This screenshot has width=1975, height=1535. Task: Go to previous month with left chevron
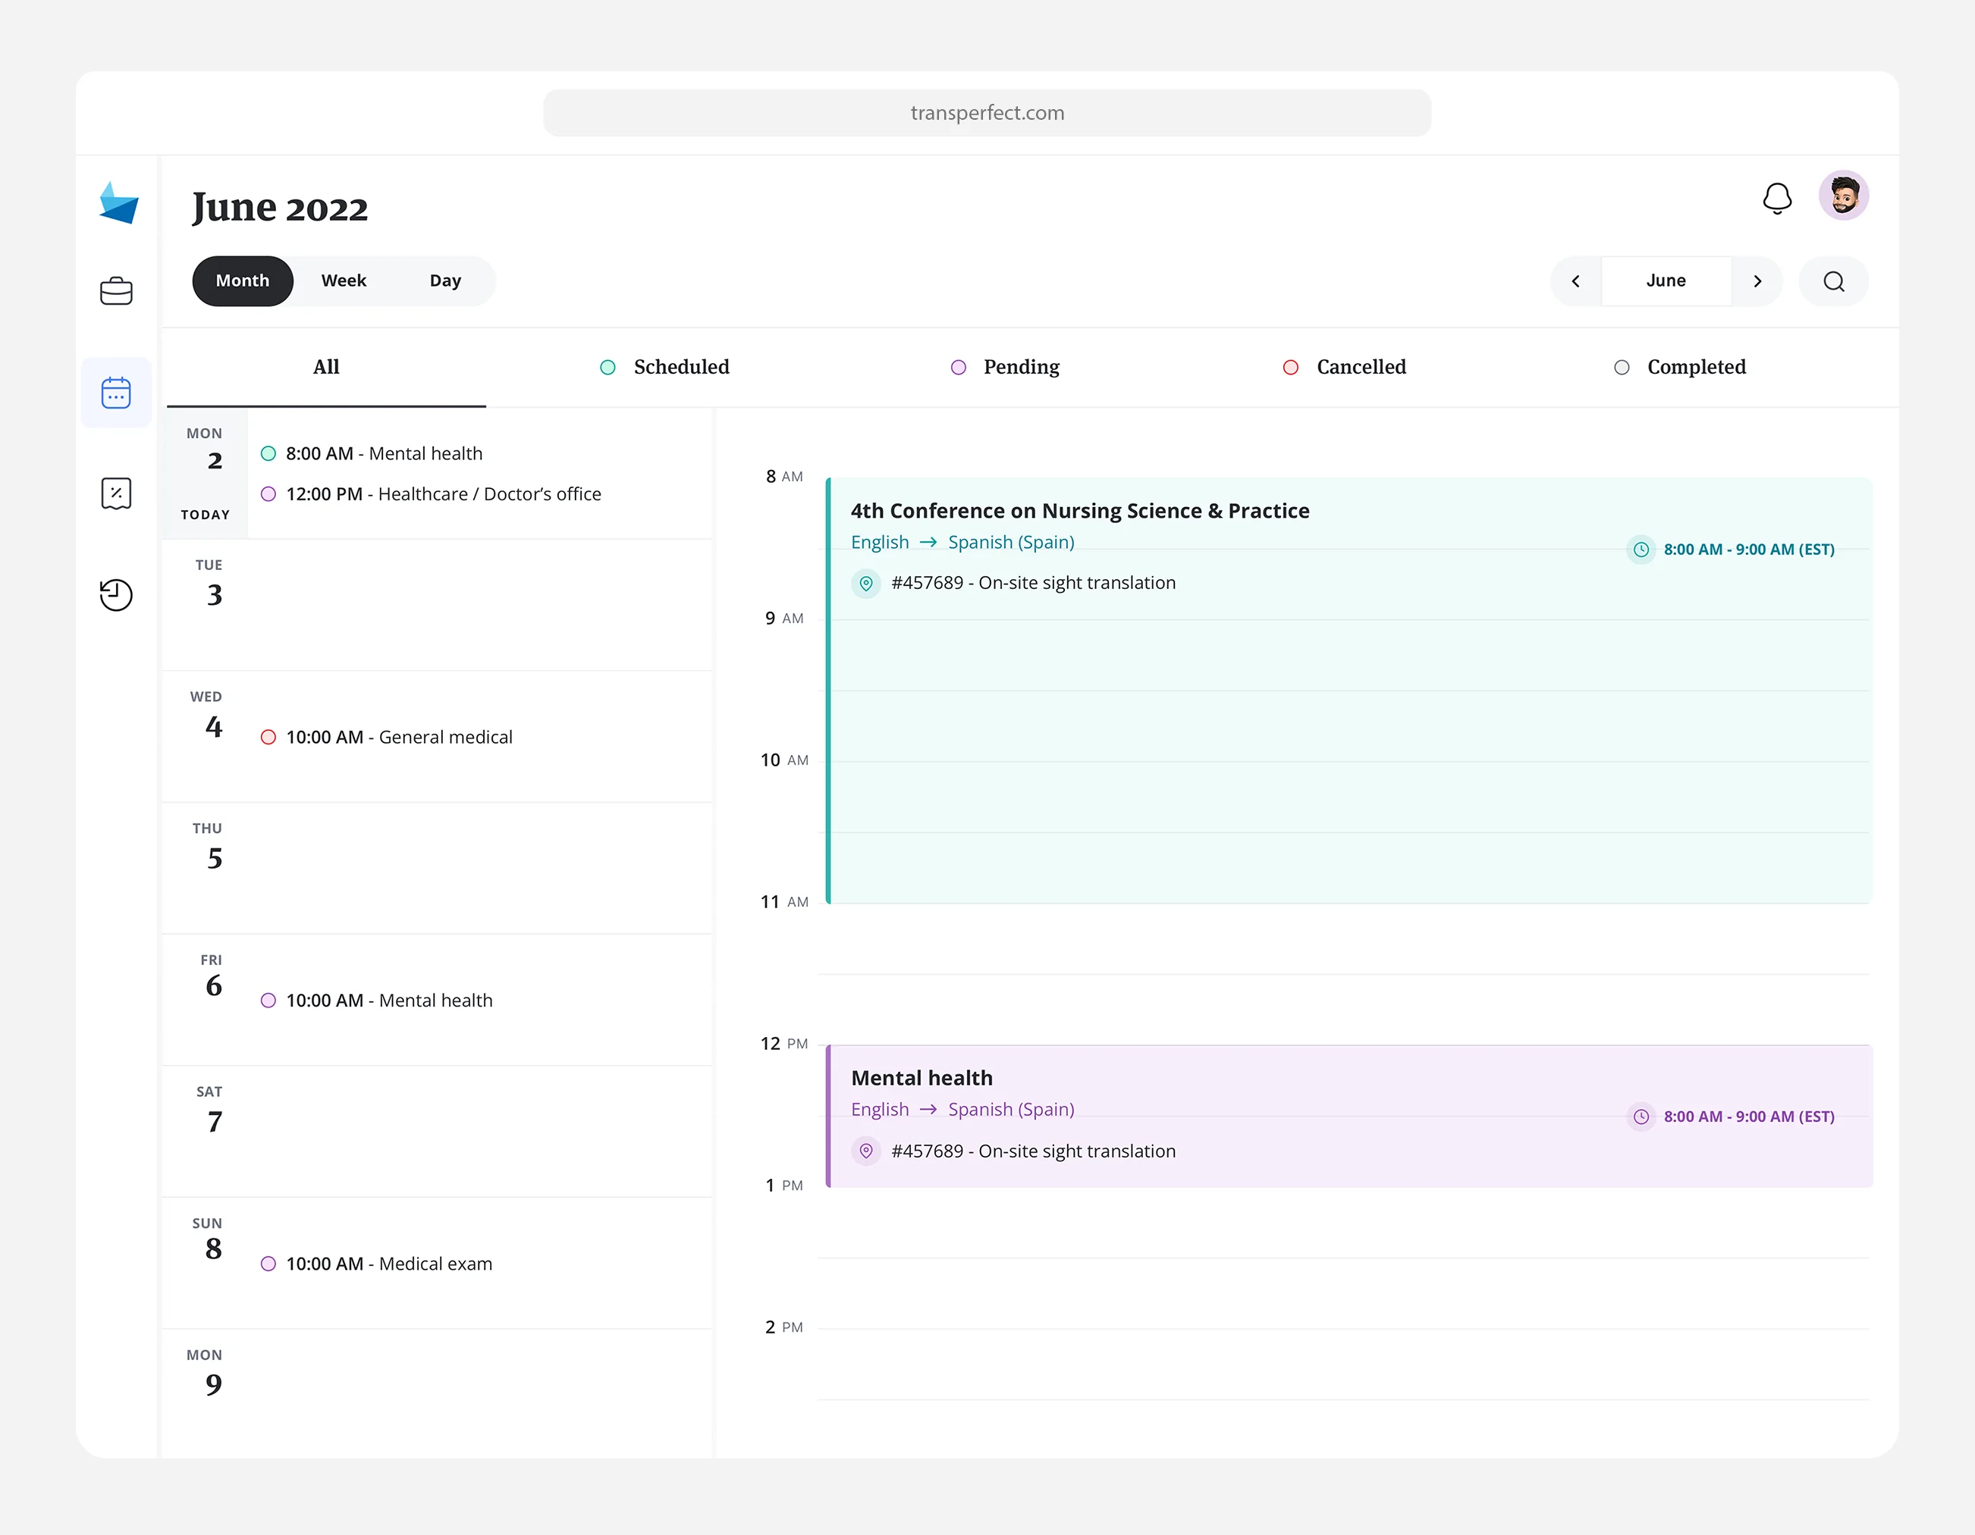pyautogui.click(x=1575, y=281)
